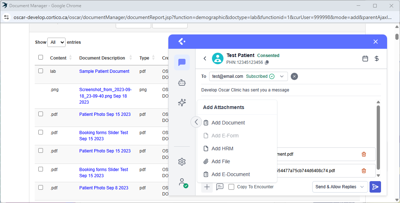Open the second Booking forms Slider Test link

(x=103, y=173)
